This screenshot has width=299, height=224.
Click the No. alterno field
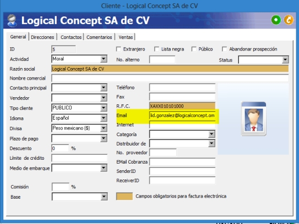pyautogui.click(x=162, y=59)
